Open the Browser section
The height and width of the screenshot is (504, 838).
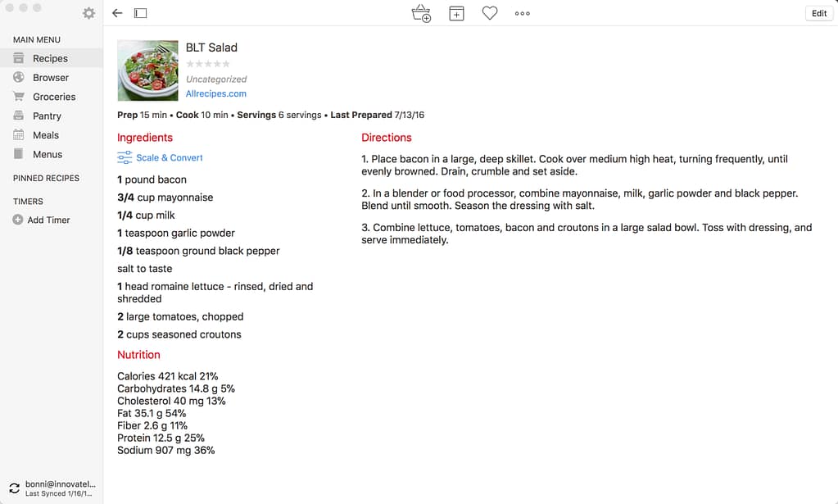point(51,78)
